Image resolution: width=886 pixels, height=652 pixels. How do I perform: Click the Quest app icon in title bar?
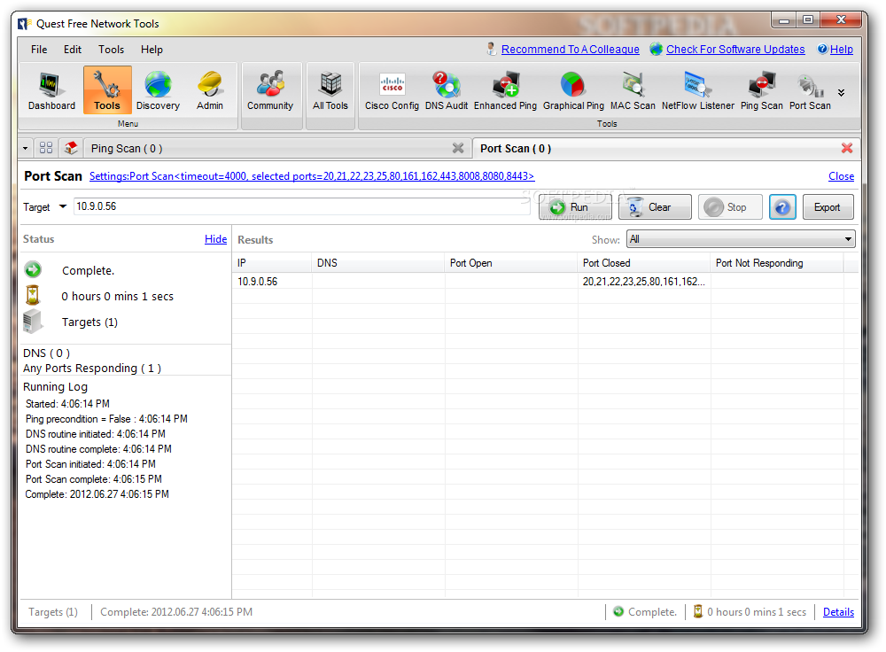tap(24, 24)
